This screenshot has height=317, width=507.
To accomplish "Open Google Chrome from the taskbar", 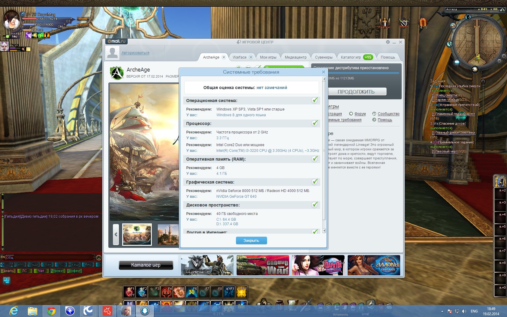I will pos(51,311).
